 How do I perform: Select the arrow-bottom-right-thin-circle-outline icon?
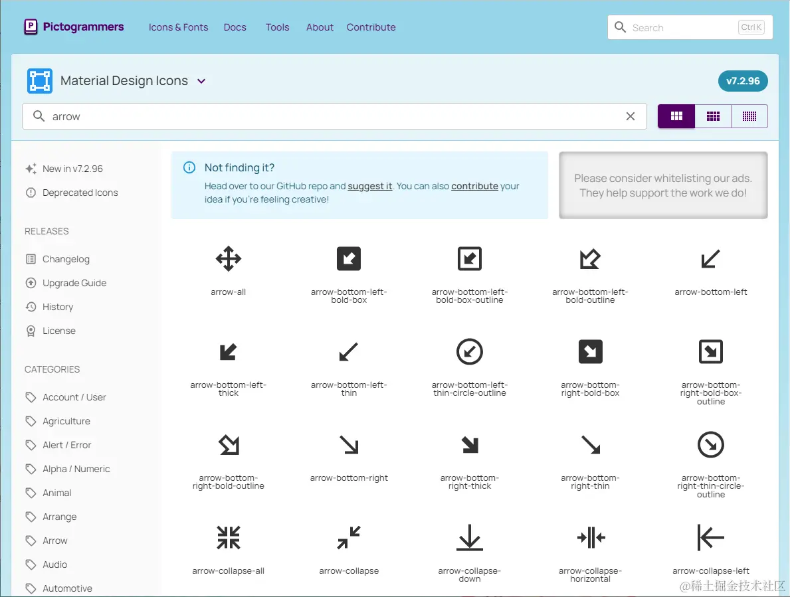pos(710,445)
